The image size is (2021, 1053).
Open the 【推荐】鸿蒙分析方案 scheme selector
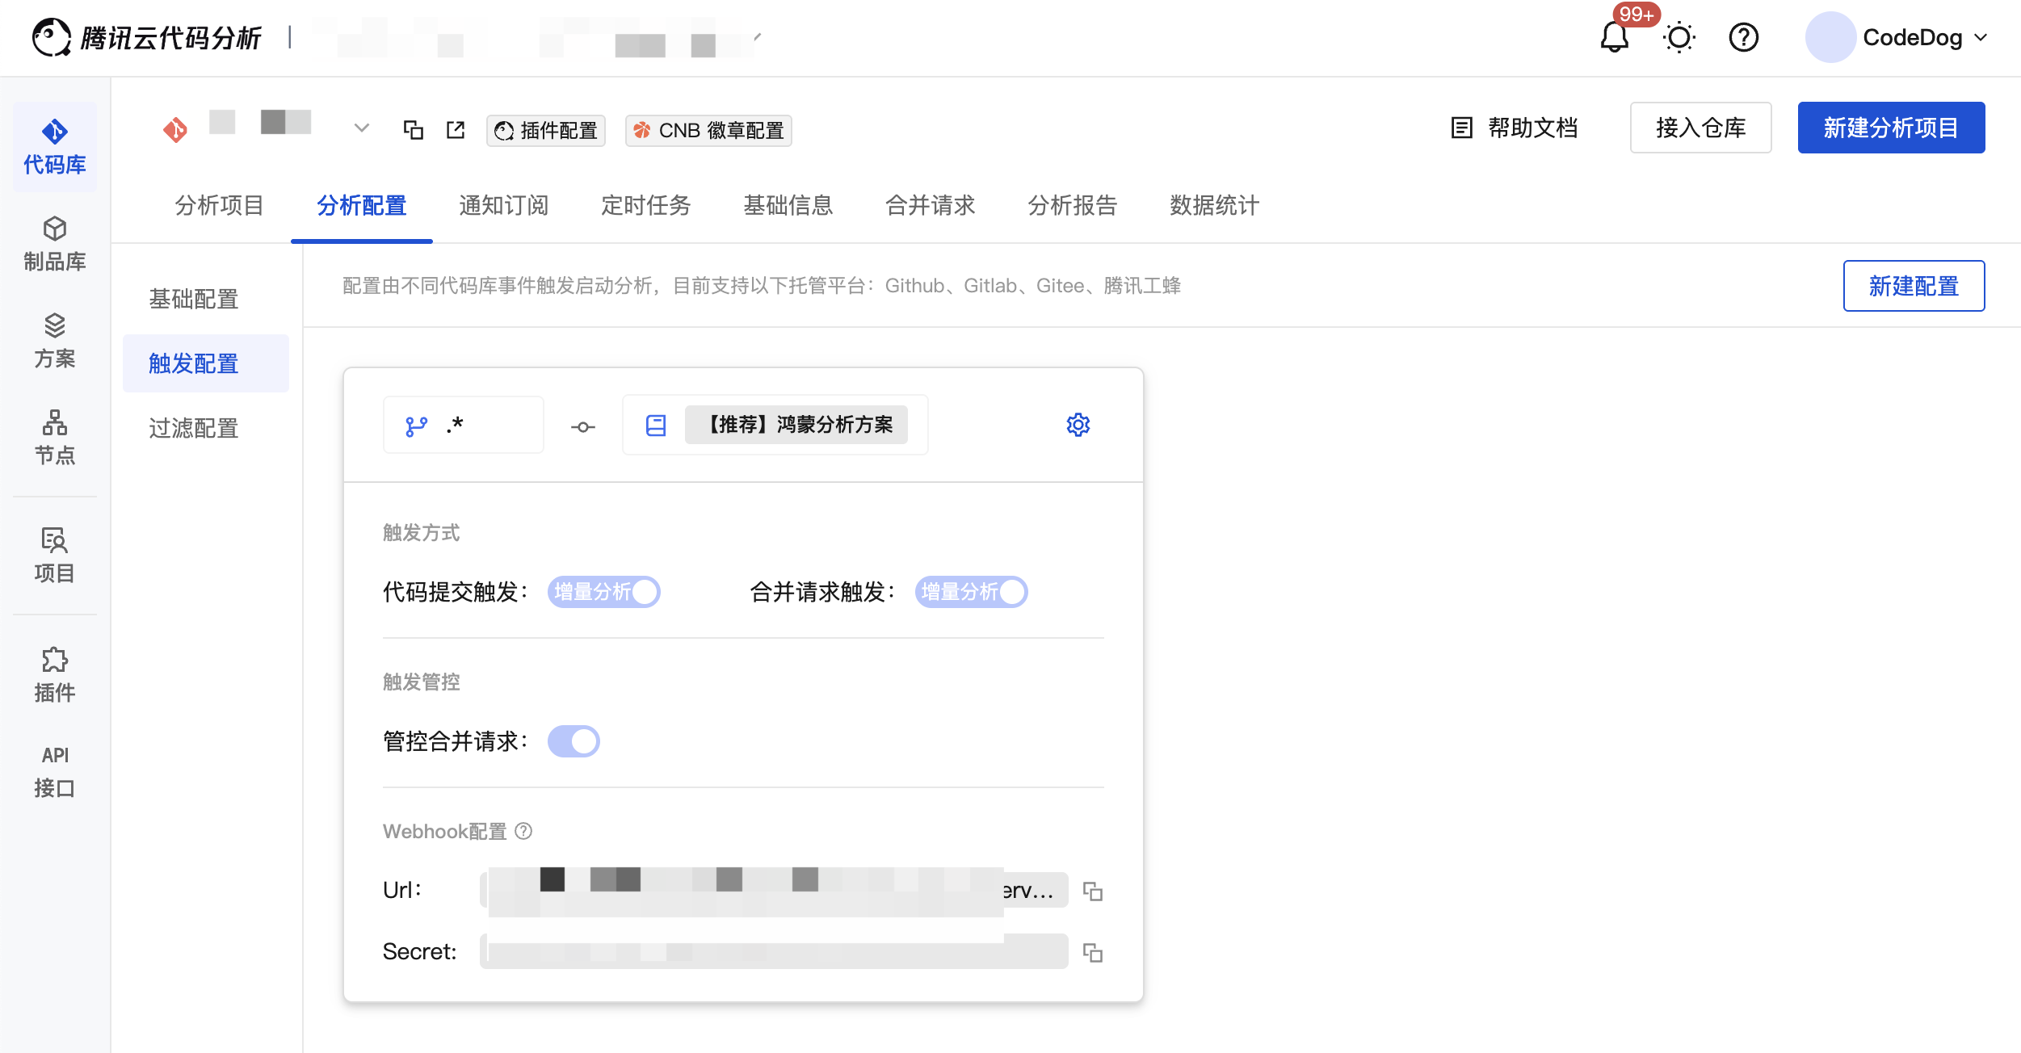click(796, 425)
